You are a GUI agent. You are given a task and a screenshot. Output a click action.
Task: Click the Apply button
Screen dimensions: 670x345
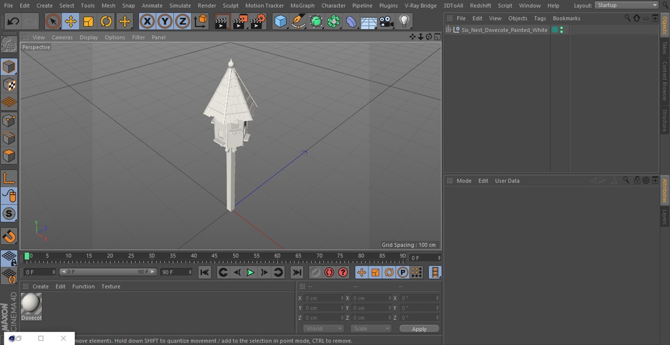coord(419,329)
